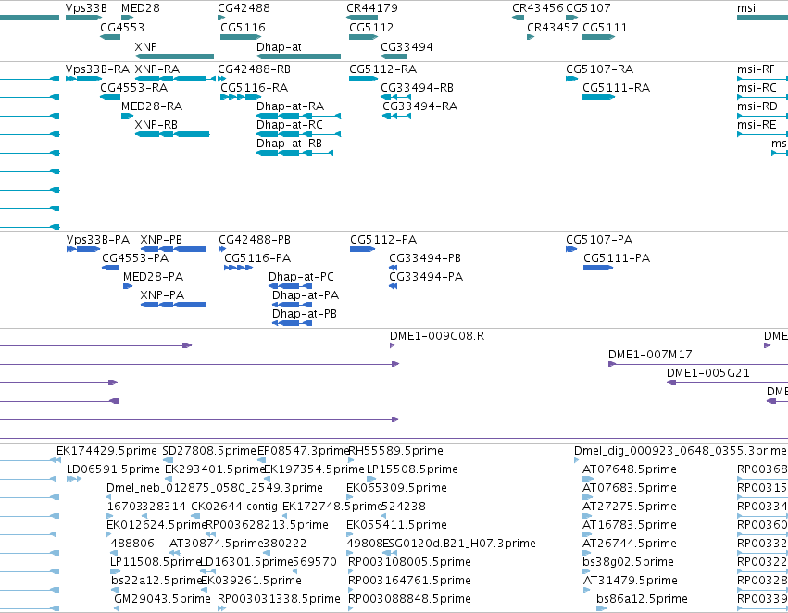Image resolution: width=788 pixels, height=613 pixels.
Task: Click transcript label CG5111-RA
Action: (x=616, y=87)
